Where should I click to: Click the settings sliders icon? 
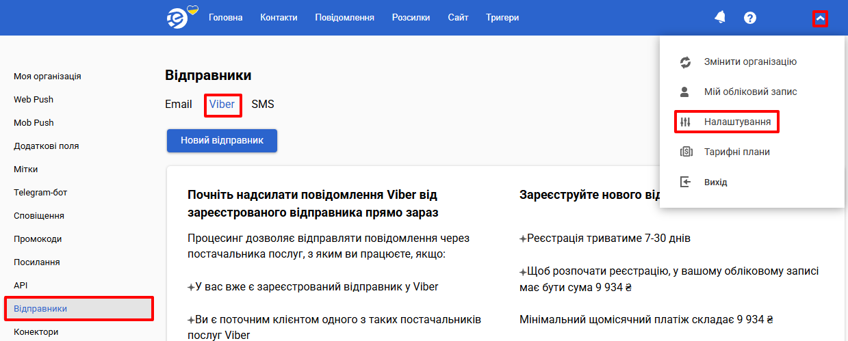click(686, 122)
